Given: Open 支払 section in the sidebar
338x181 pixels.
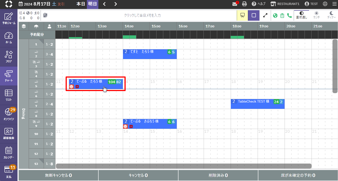Looking at the screenshot, I should [9, 172].
